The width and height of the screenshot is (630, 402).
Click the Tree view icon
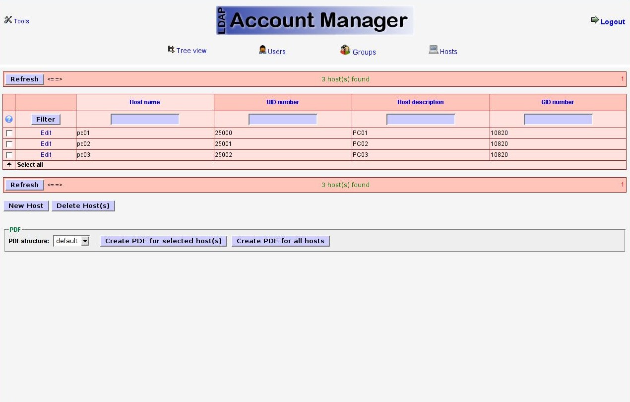171,50
